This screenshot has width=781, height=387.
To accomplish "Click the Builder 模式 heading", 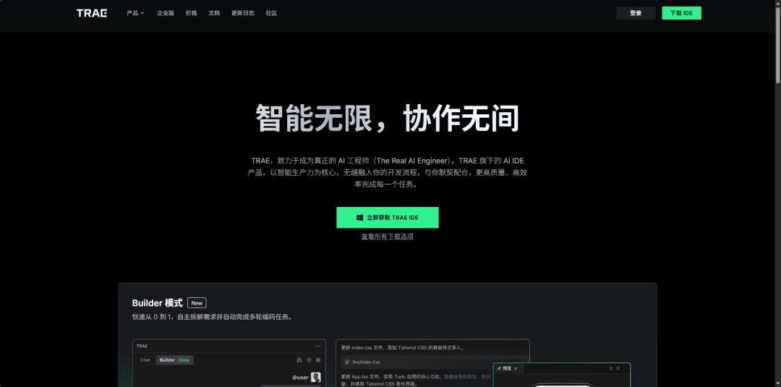I will pos(158,303).
